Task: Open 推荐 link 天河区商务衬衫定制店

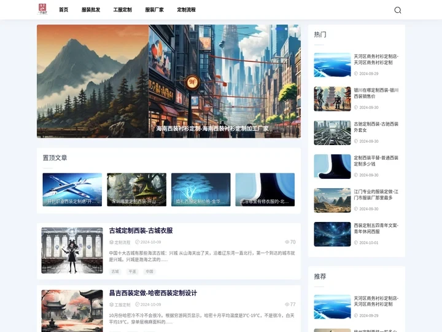Action: point(376,301)
